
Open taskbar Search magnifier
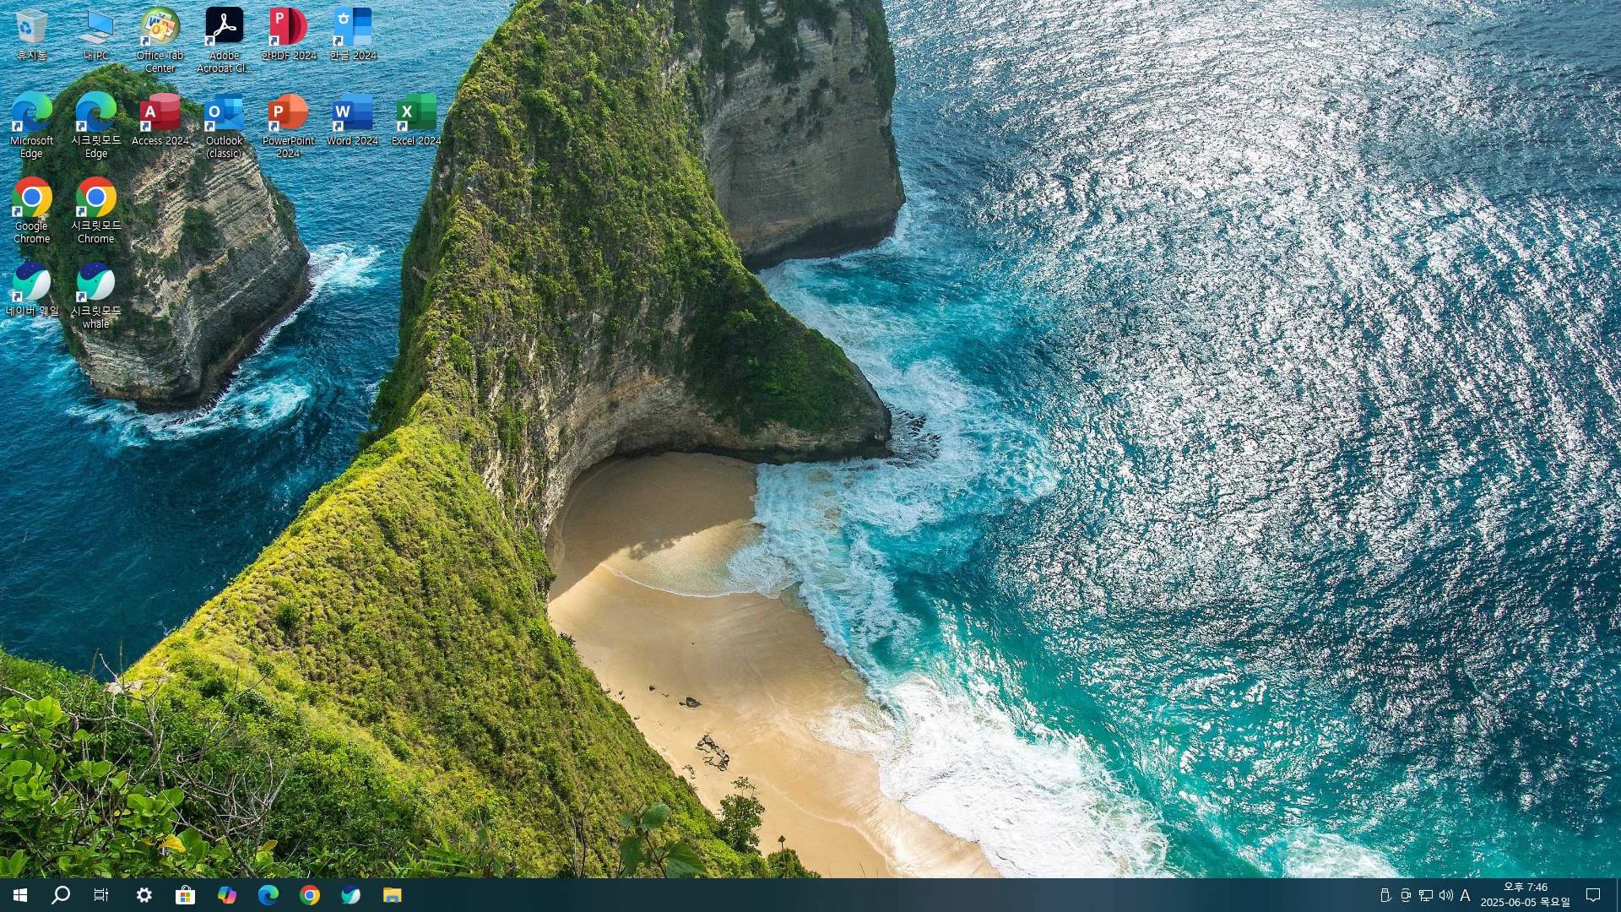point(61,895)
